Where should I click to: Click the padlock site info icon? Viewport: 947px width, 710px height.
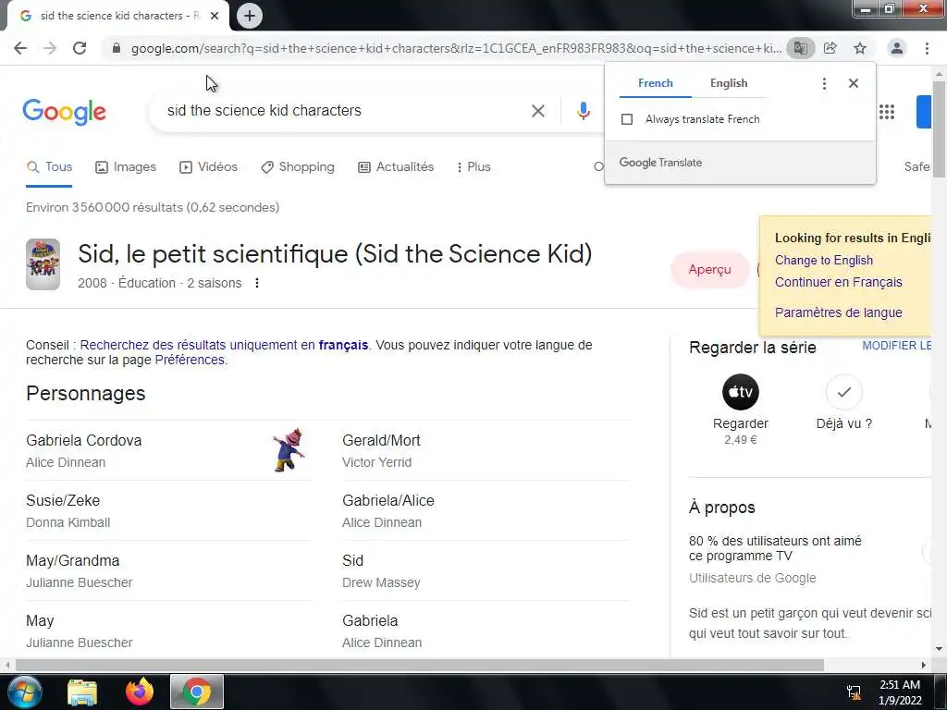117,48
